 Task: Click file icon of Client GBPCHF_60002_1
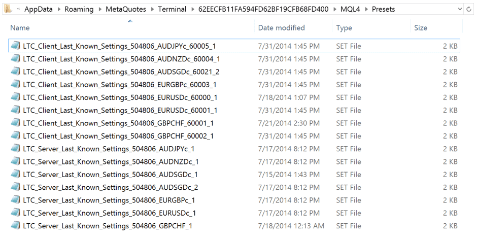point(16,135)
